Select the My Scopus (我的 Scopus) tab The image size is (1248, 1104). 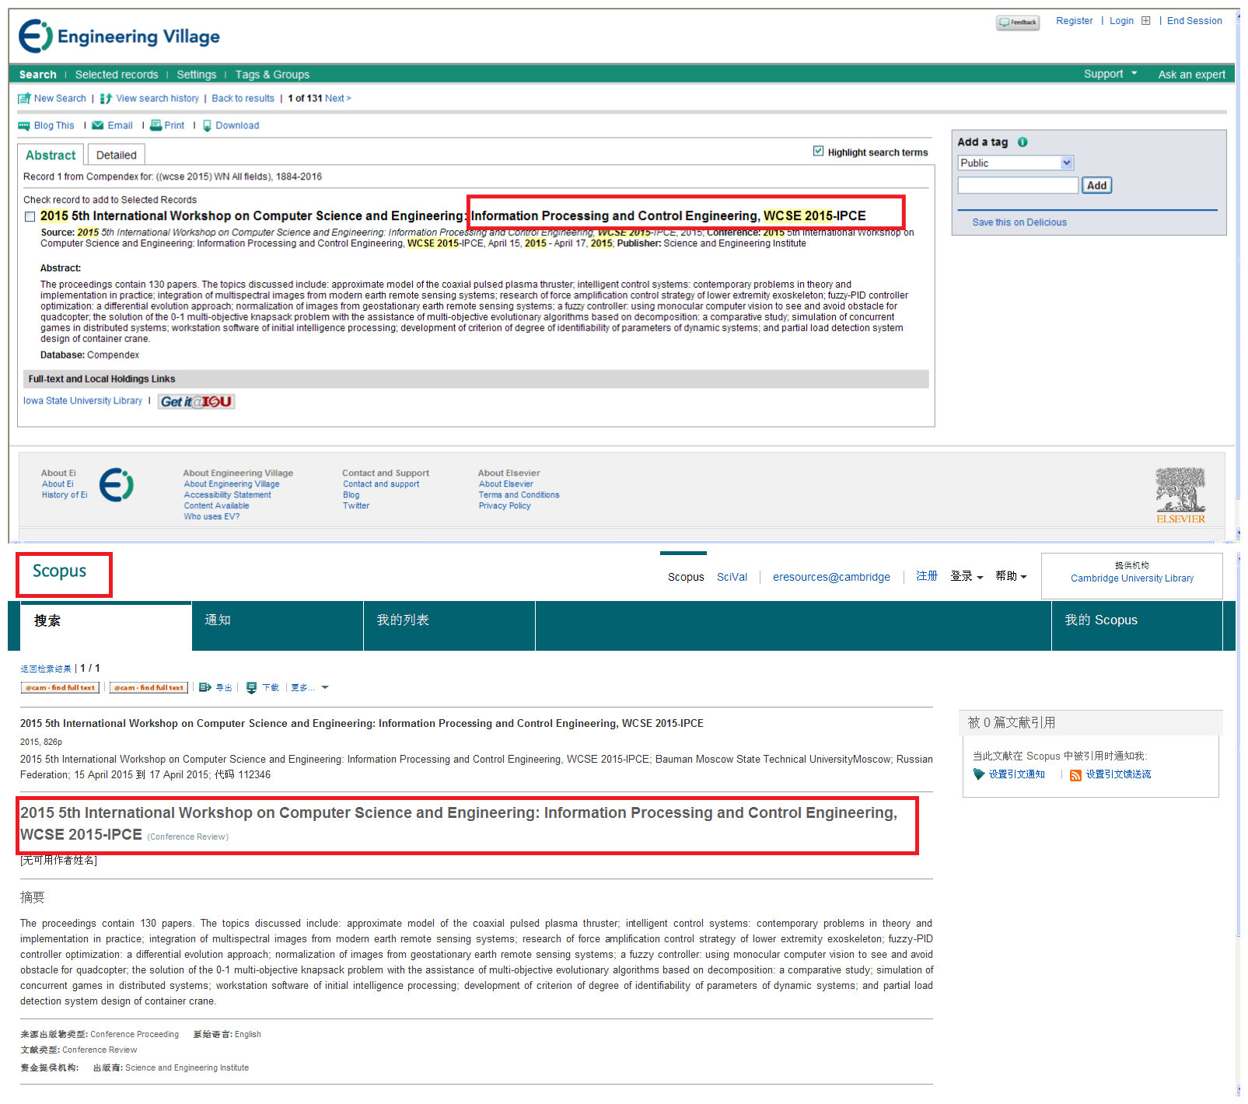coord(1137,626)
